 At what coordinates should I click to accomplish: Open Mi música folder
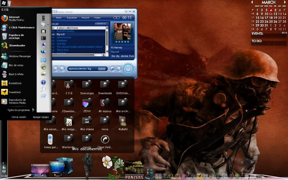point(105,105)
